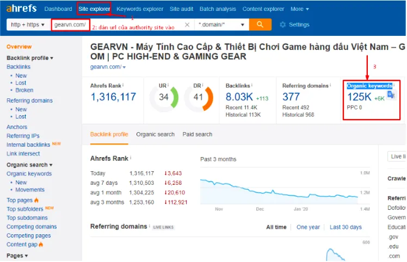The image size is (407, 262).
Task: Click the Ahrefs logo
Action: coord(20,9)
